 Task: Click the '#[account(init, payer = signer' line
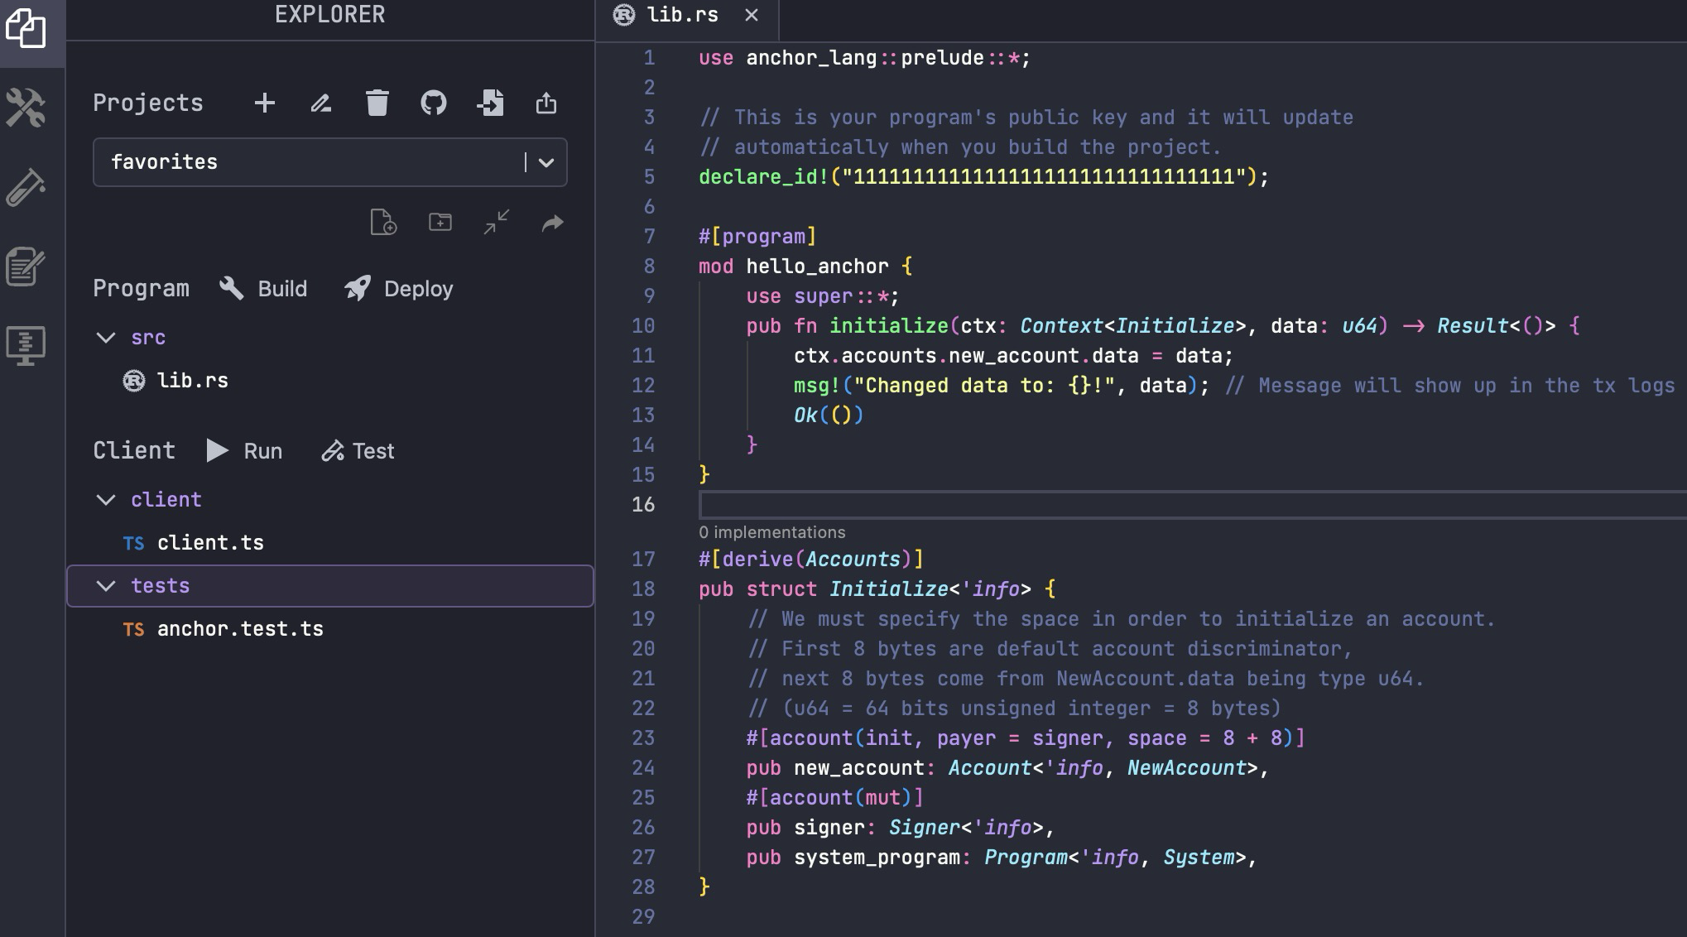(x=1025, y=738)
